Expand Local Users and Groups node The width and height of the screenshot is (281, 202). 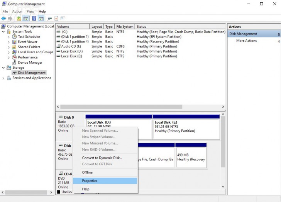[8, 52]
